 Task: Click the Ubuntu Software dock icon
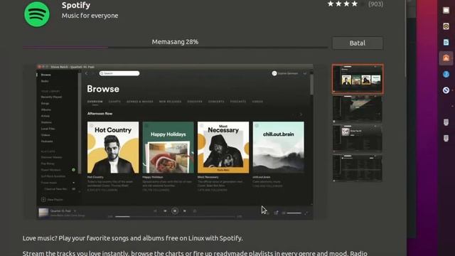point(446,58)
